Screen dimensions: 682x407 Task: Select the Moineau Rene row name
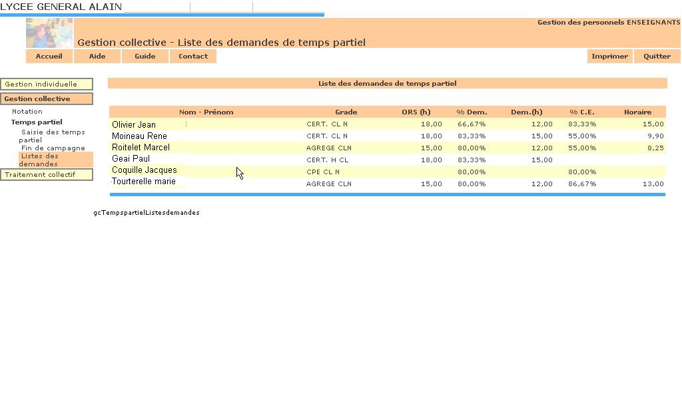(139, 136)
